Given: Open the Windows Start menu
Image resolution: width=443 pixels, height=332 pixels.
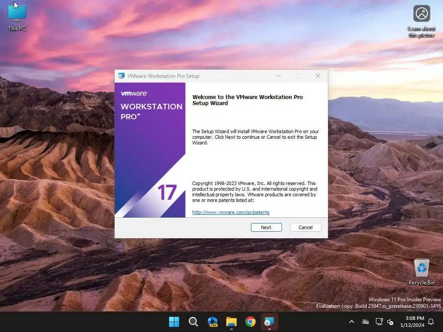Looking at the screenshot, I should click(174, 322).
